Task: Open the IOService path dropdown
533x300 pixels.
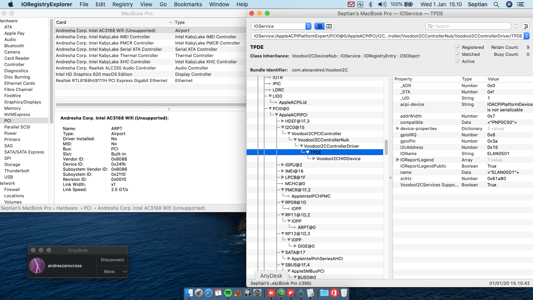Action: (x=390, y=36)
